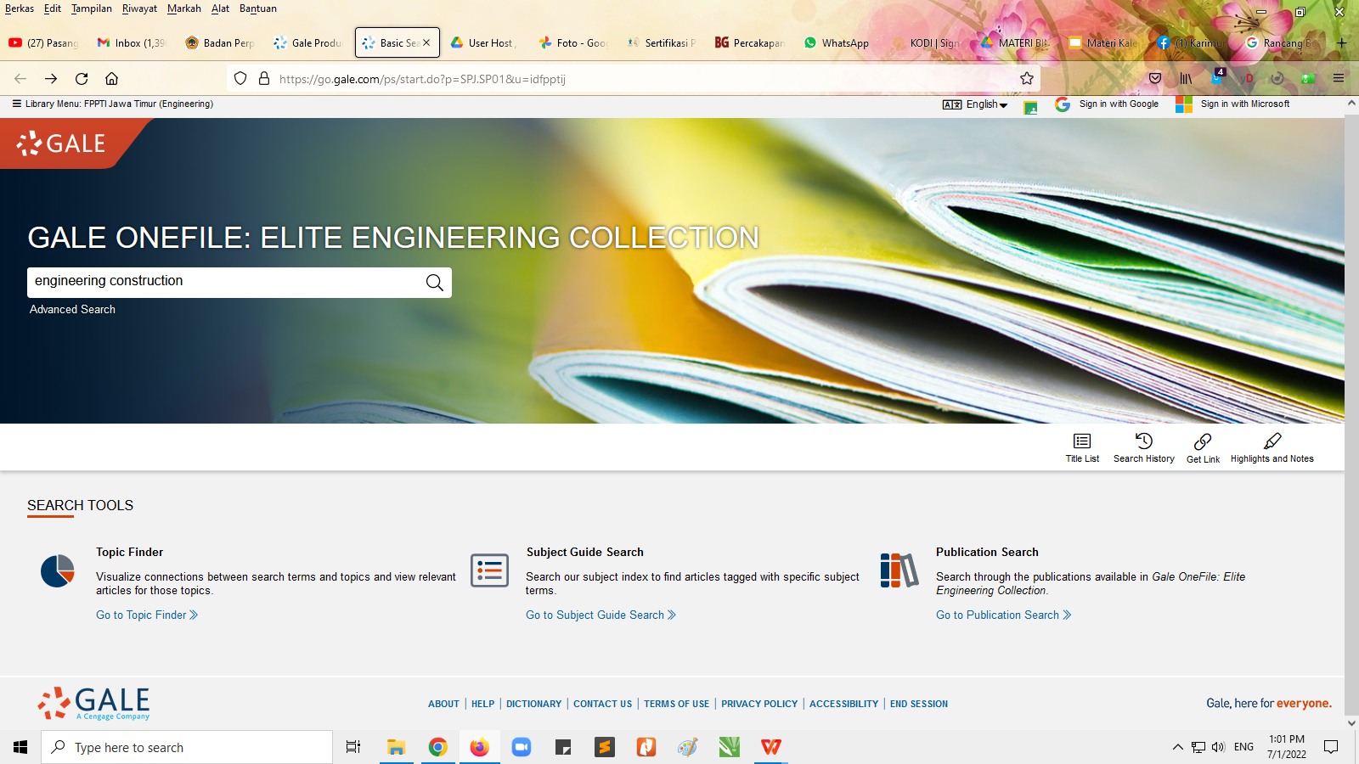Open the Edit menu

point(53,8)
